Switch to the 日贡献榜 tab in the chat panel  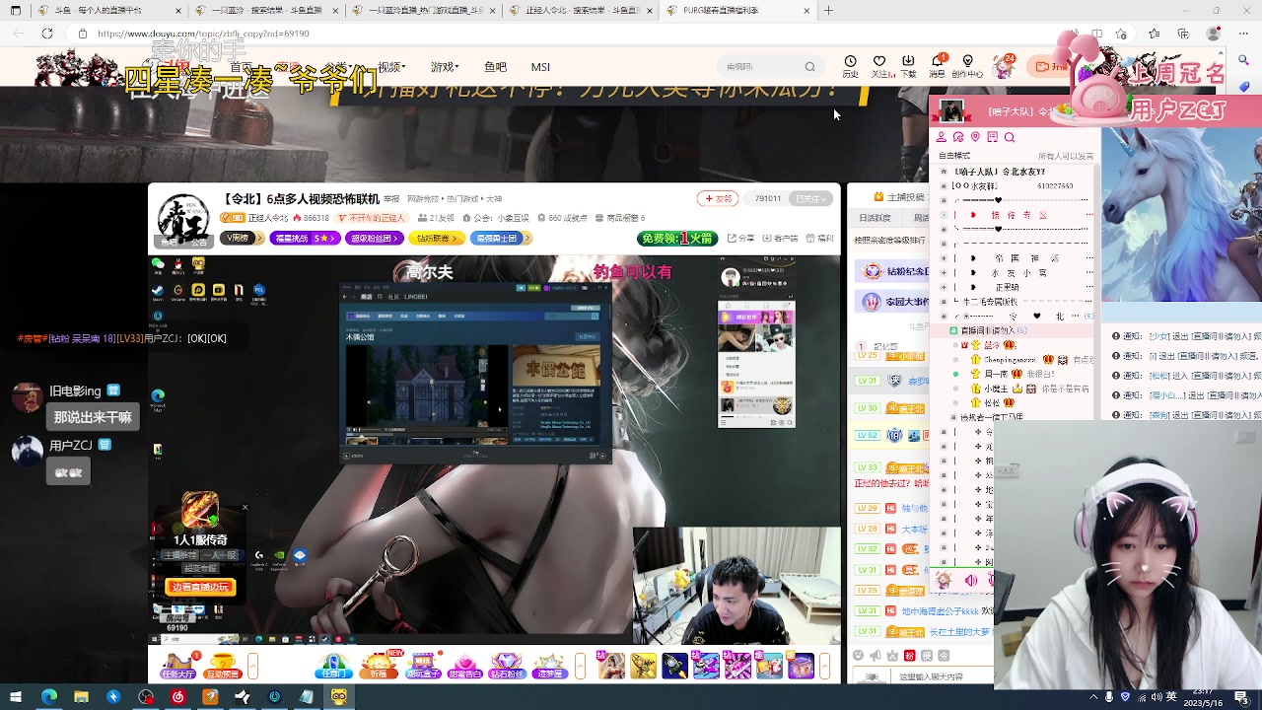[x=875, y=218]
